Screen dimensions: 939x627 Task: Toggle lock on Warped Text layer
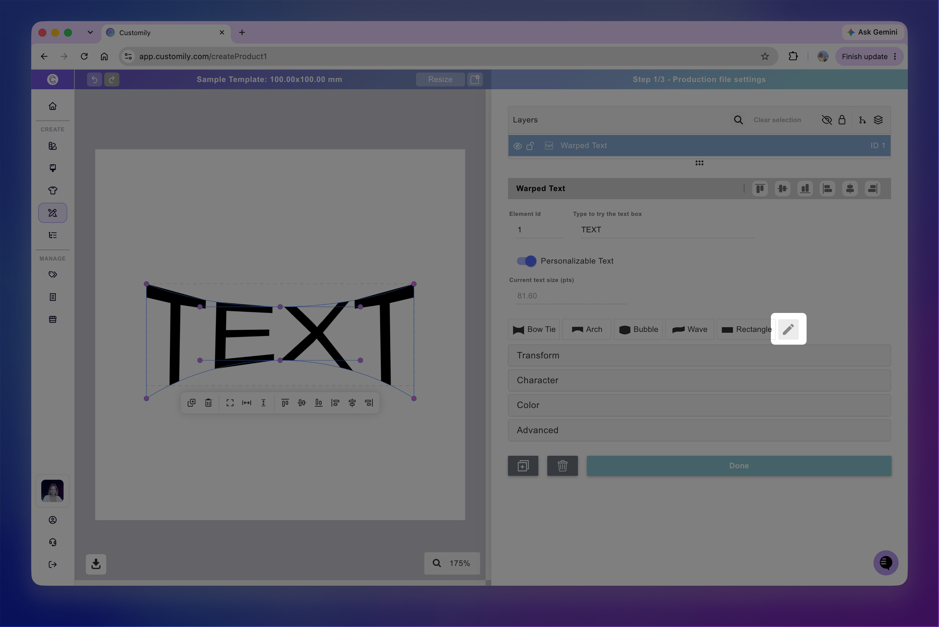[530, 146]
